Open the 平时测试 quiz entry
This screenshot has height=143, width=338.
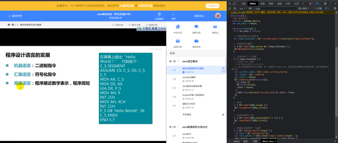pyautogui.click(x=186, y=115)
